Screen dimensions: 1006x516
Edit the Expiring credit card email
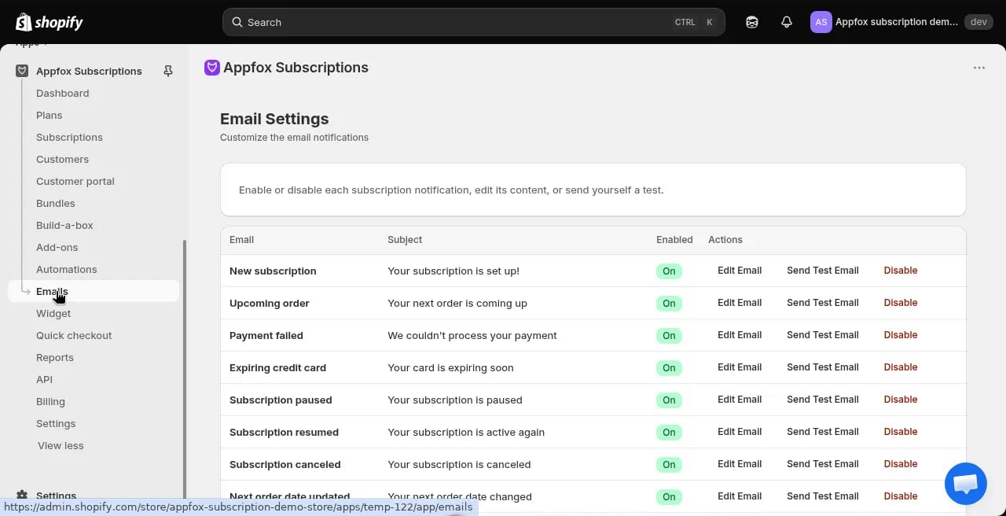coord(740,367)
